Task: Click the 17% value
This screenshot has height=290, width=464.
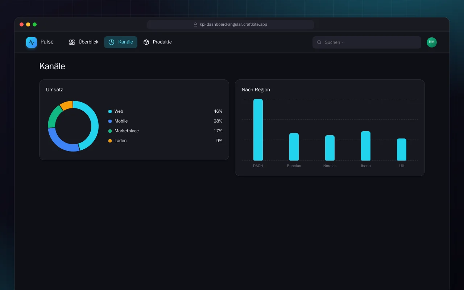Action: (218, 131)
